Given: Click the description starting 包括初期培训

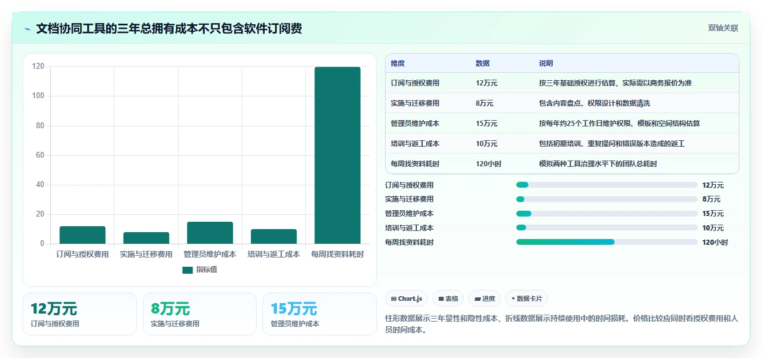Looking at the screenshot, I should (x=612, y=144).
